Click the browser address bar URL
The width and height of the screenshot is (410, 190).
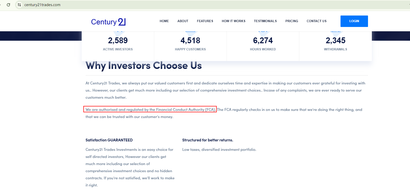(x=43, y=5)
